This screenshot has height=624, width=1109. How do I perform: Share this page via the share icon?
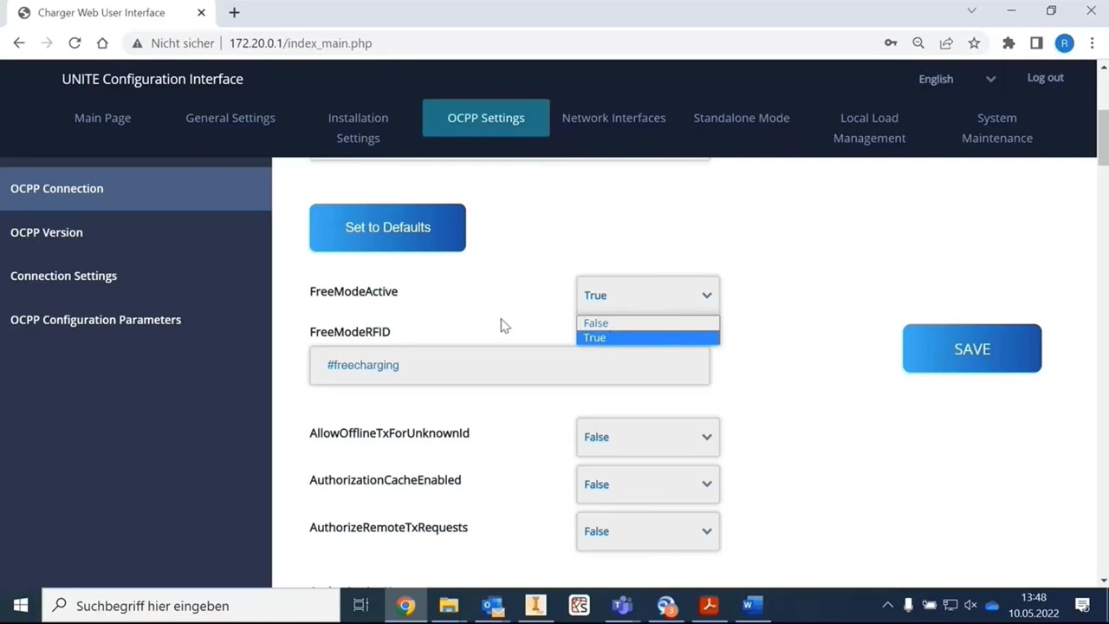tap(946, 43)
